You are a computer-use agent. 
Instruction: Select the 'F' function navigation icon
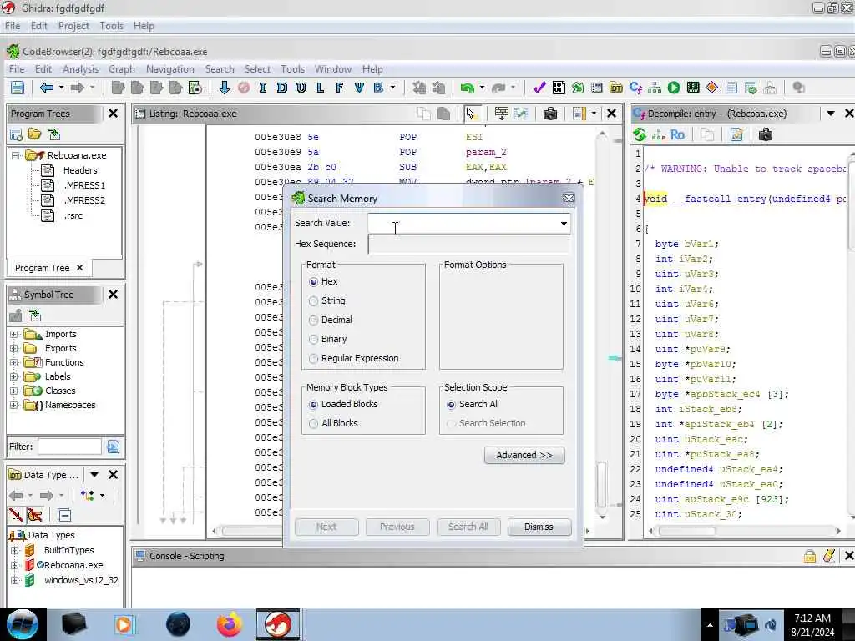[x=339, y=87]
